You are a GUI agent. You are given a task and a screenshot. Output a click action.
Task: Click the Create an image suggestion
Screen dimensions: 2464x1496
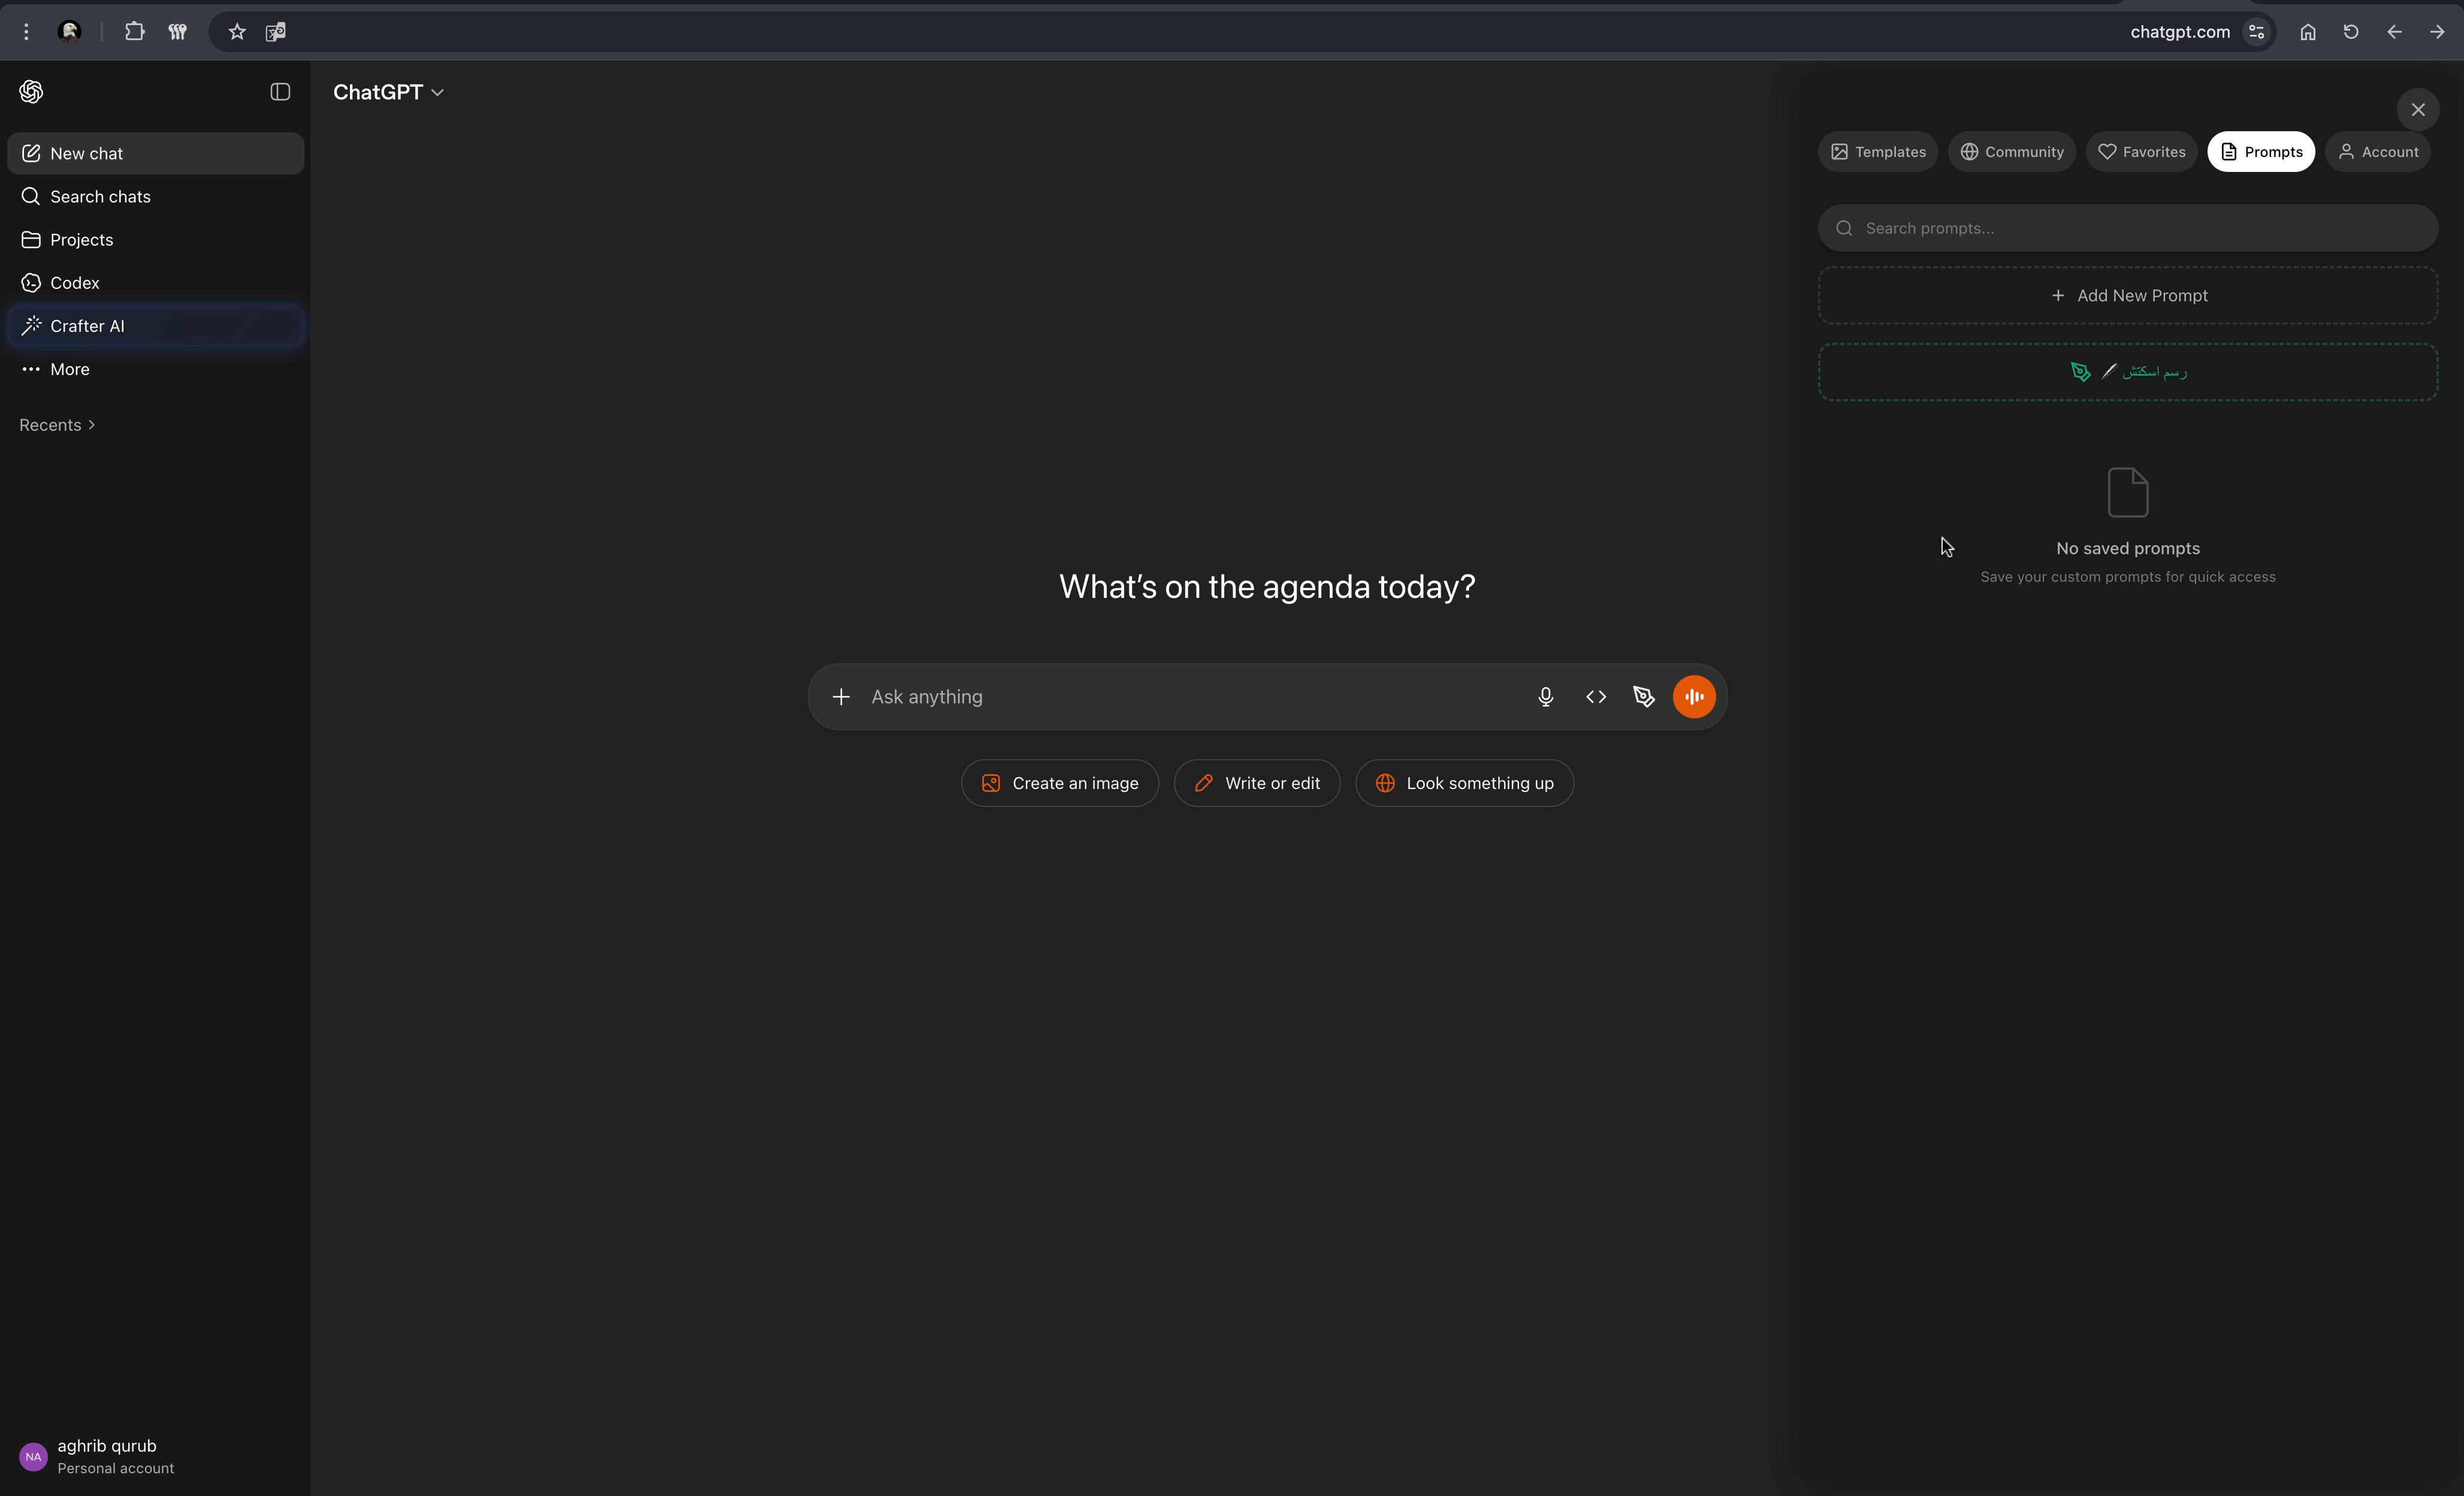coord(1060,783)
